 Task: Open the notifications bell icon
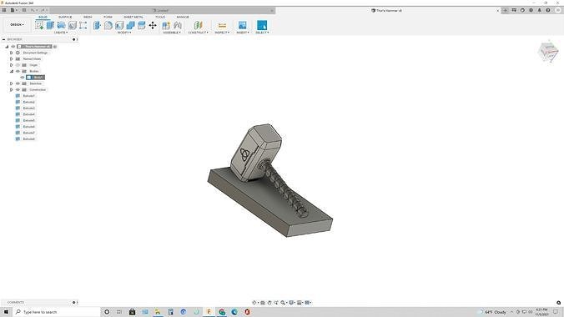[540, 11]
